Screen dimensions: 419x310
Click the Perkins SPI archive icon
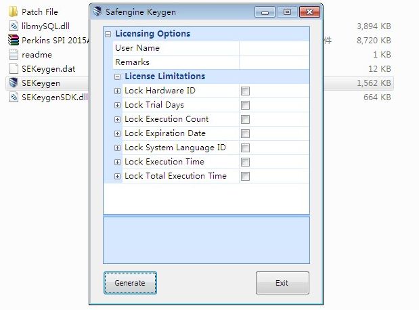coord(13,40)
